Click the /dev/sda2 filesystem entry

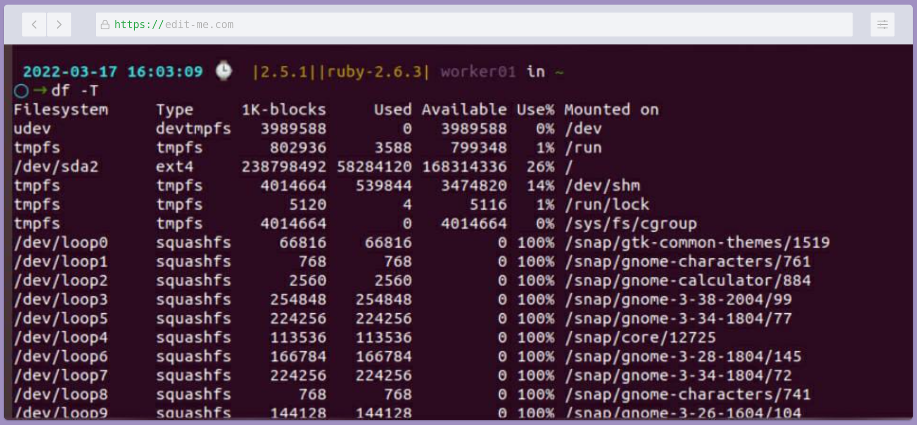click(56, 167)
